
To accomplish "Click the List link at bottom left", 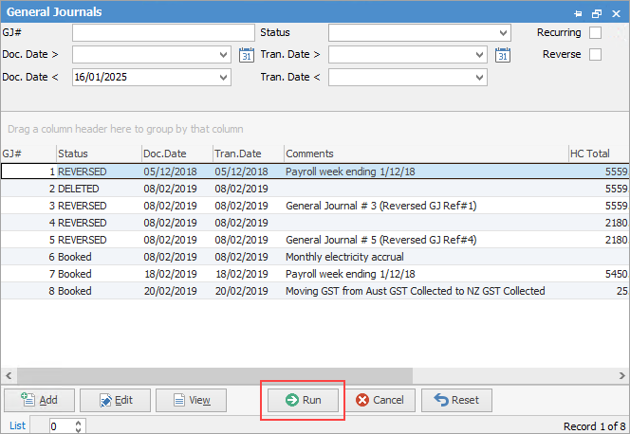I will pyautogui.click(x=17, y=426).
